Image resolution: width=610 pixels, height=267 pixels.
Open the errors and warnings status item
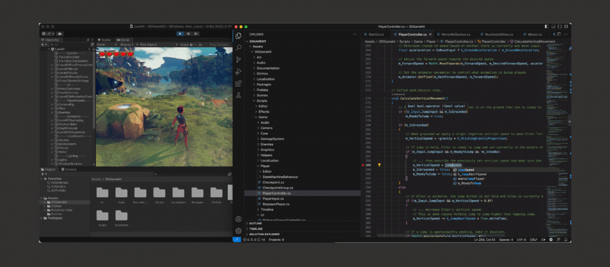click(254, 240)
